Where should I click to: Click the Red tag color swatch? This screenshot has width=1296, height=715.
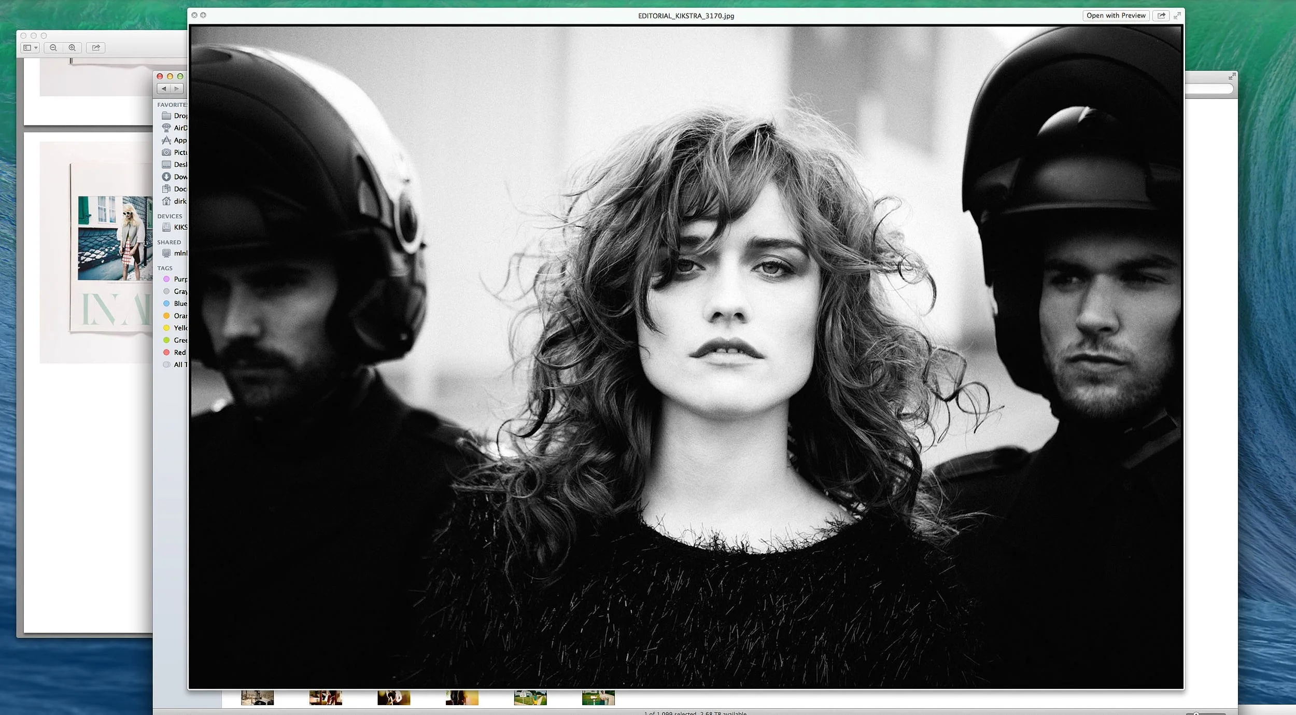tap(166, 352)
